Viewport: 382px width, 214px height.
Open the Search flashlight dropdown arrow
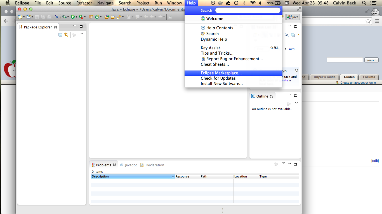[x=123, y=17]
